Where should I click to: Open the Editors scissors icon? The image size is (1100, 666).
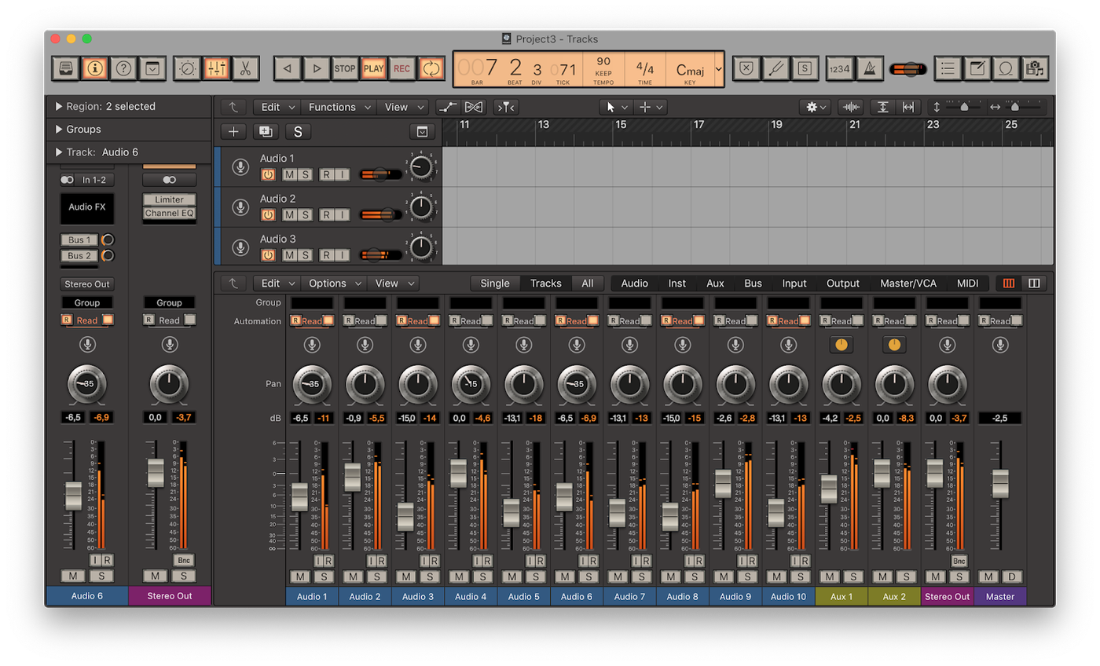[x=245, y=68]
